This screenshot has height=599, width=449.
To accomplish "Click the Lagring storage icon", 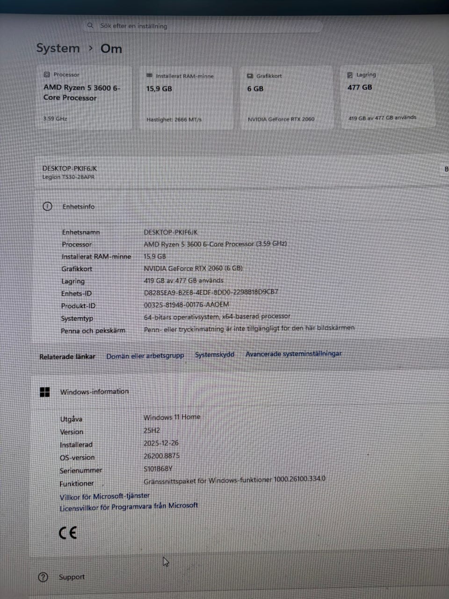I will (350, 75).
